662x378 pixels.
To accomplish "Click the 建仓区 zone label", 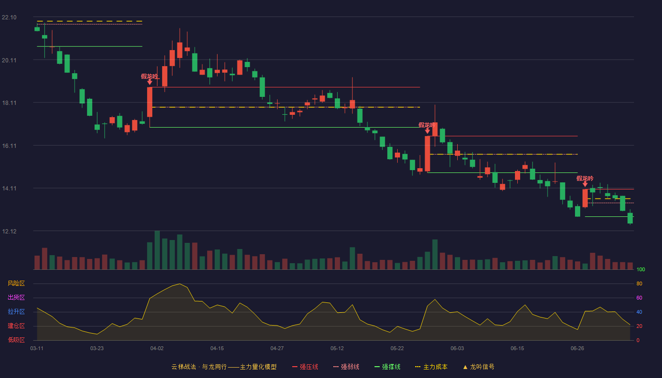I will point(16,326).
